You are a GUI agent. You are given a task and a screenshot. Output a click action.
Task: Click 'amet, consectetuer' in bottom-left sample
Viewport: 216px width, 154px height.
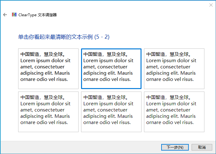click(x=42, y=110)
